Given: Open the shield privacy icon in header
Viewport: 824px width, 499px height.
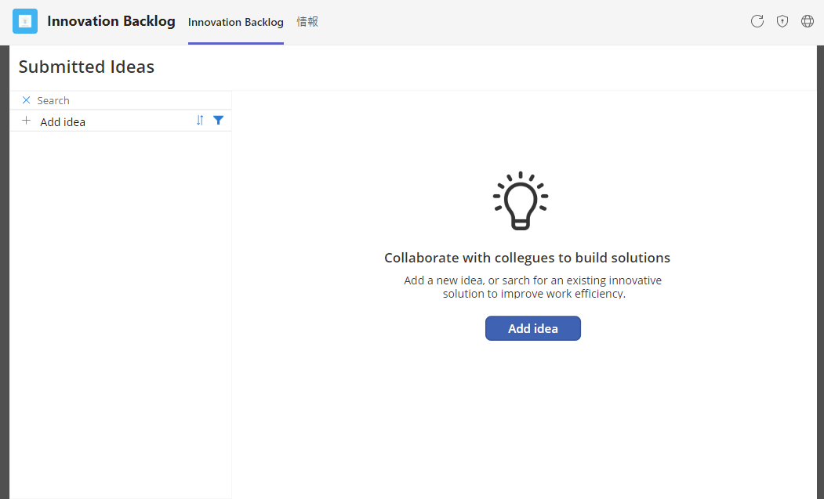Looking at the screenshot, I should click(x=782, y=21).
